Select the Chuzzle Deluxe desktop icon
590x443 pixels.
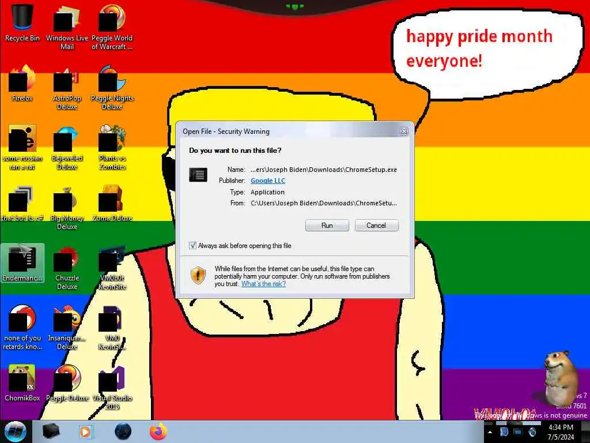tap(67, 268)
